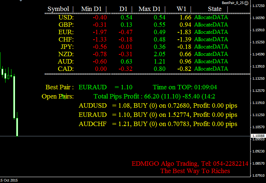
Task: Click the current price label 1.10088
Action: (258, 136)
